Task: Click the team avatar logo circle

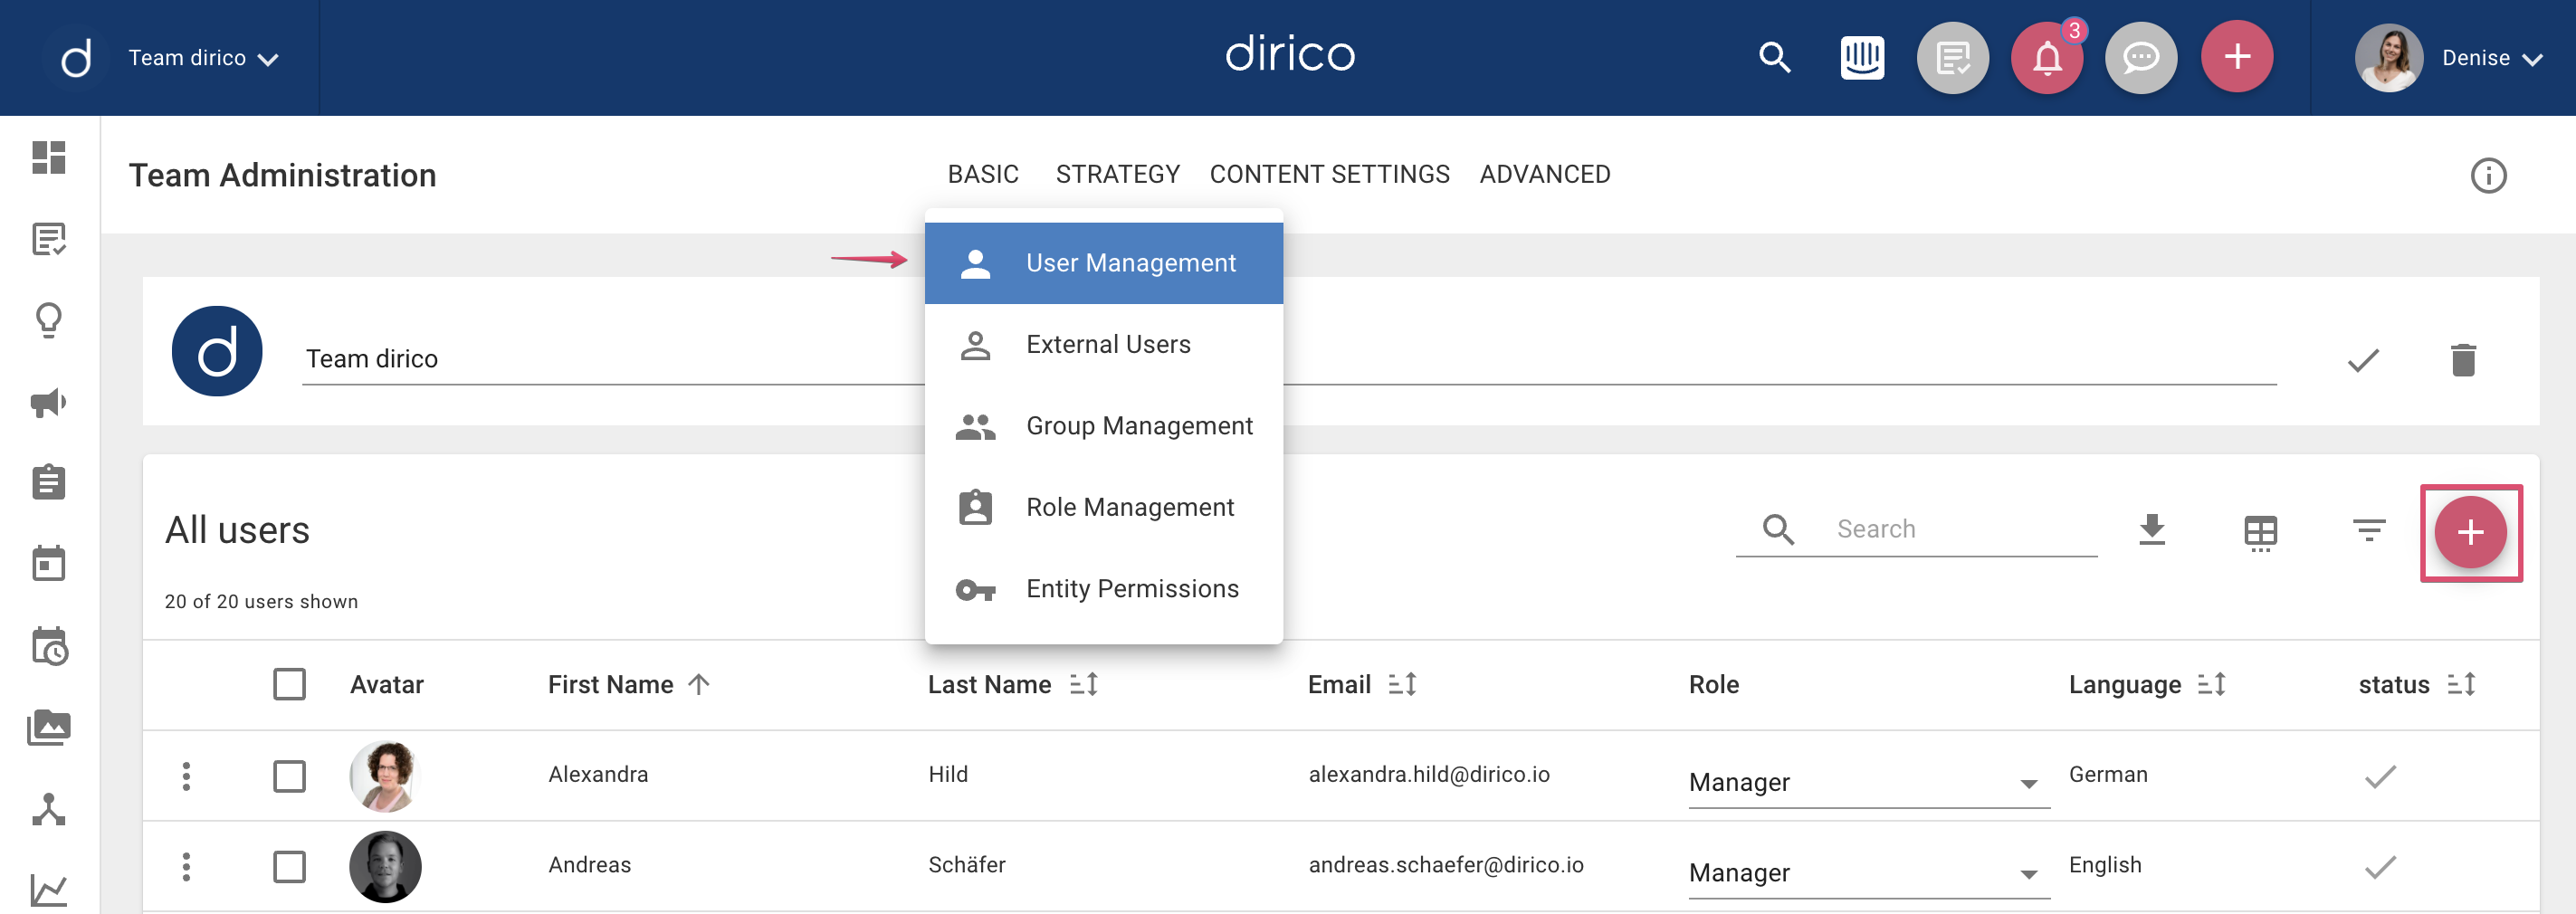Action: point(217,352)
